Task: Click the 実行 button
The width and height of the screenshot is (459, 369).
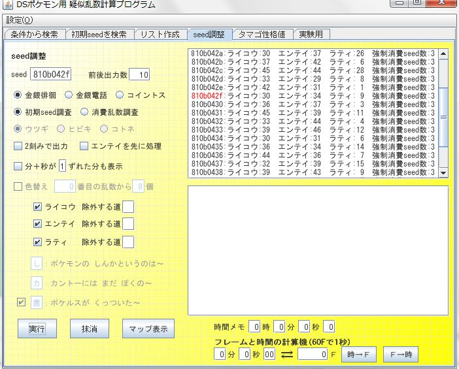Action: (37, 329)
